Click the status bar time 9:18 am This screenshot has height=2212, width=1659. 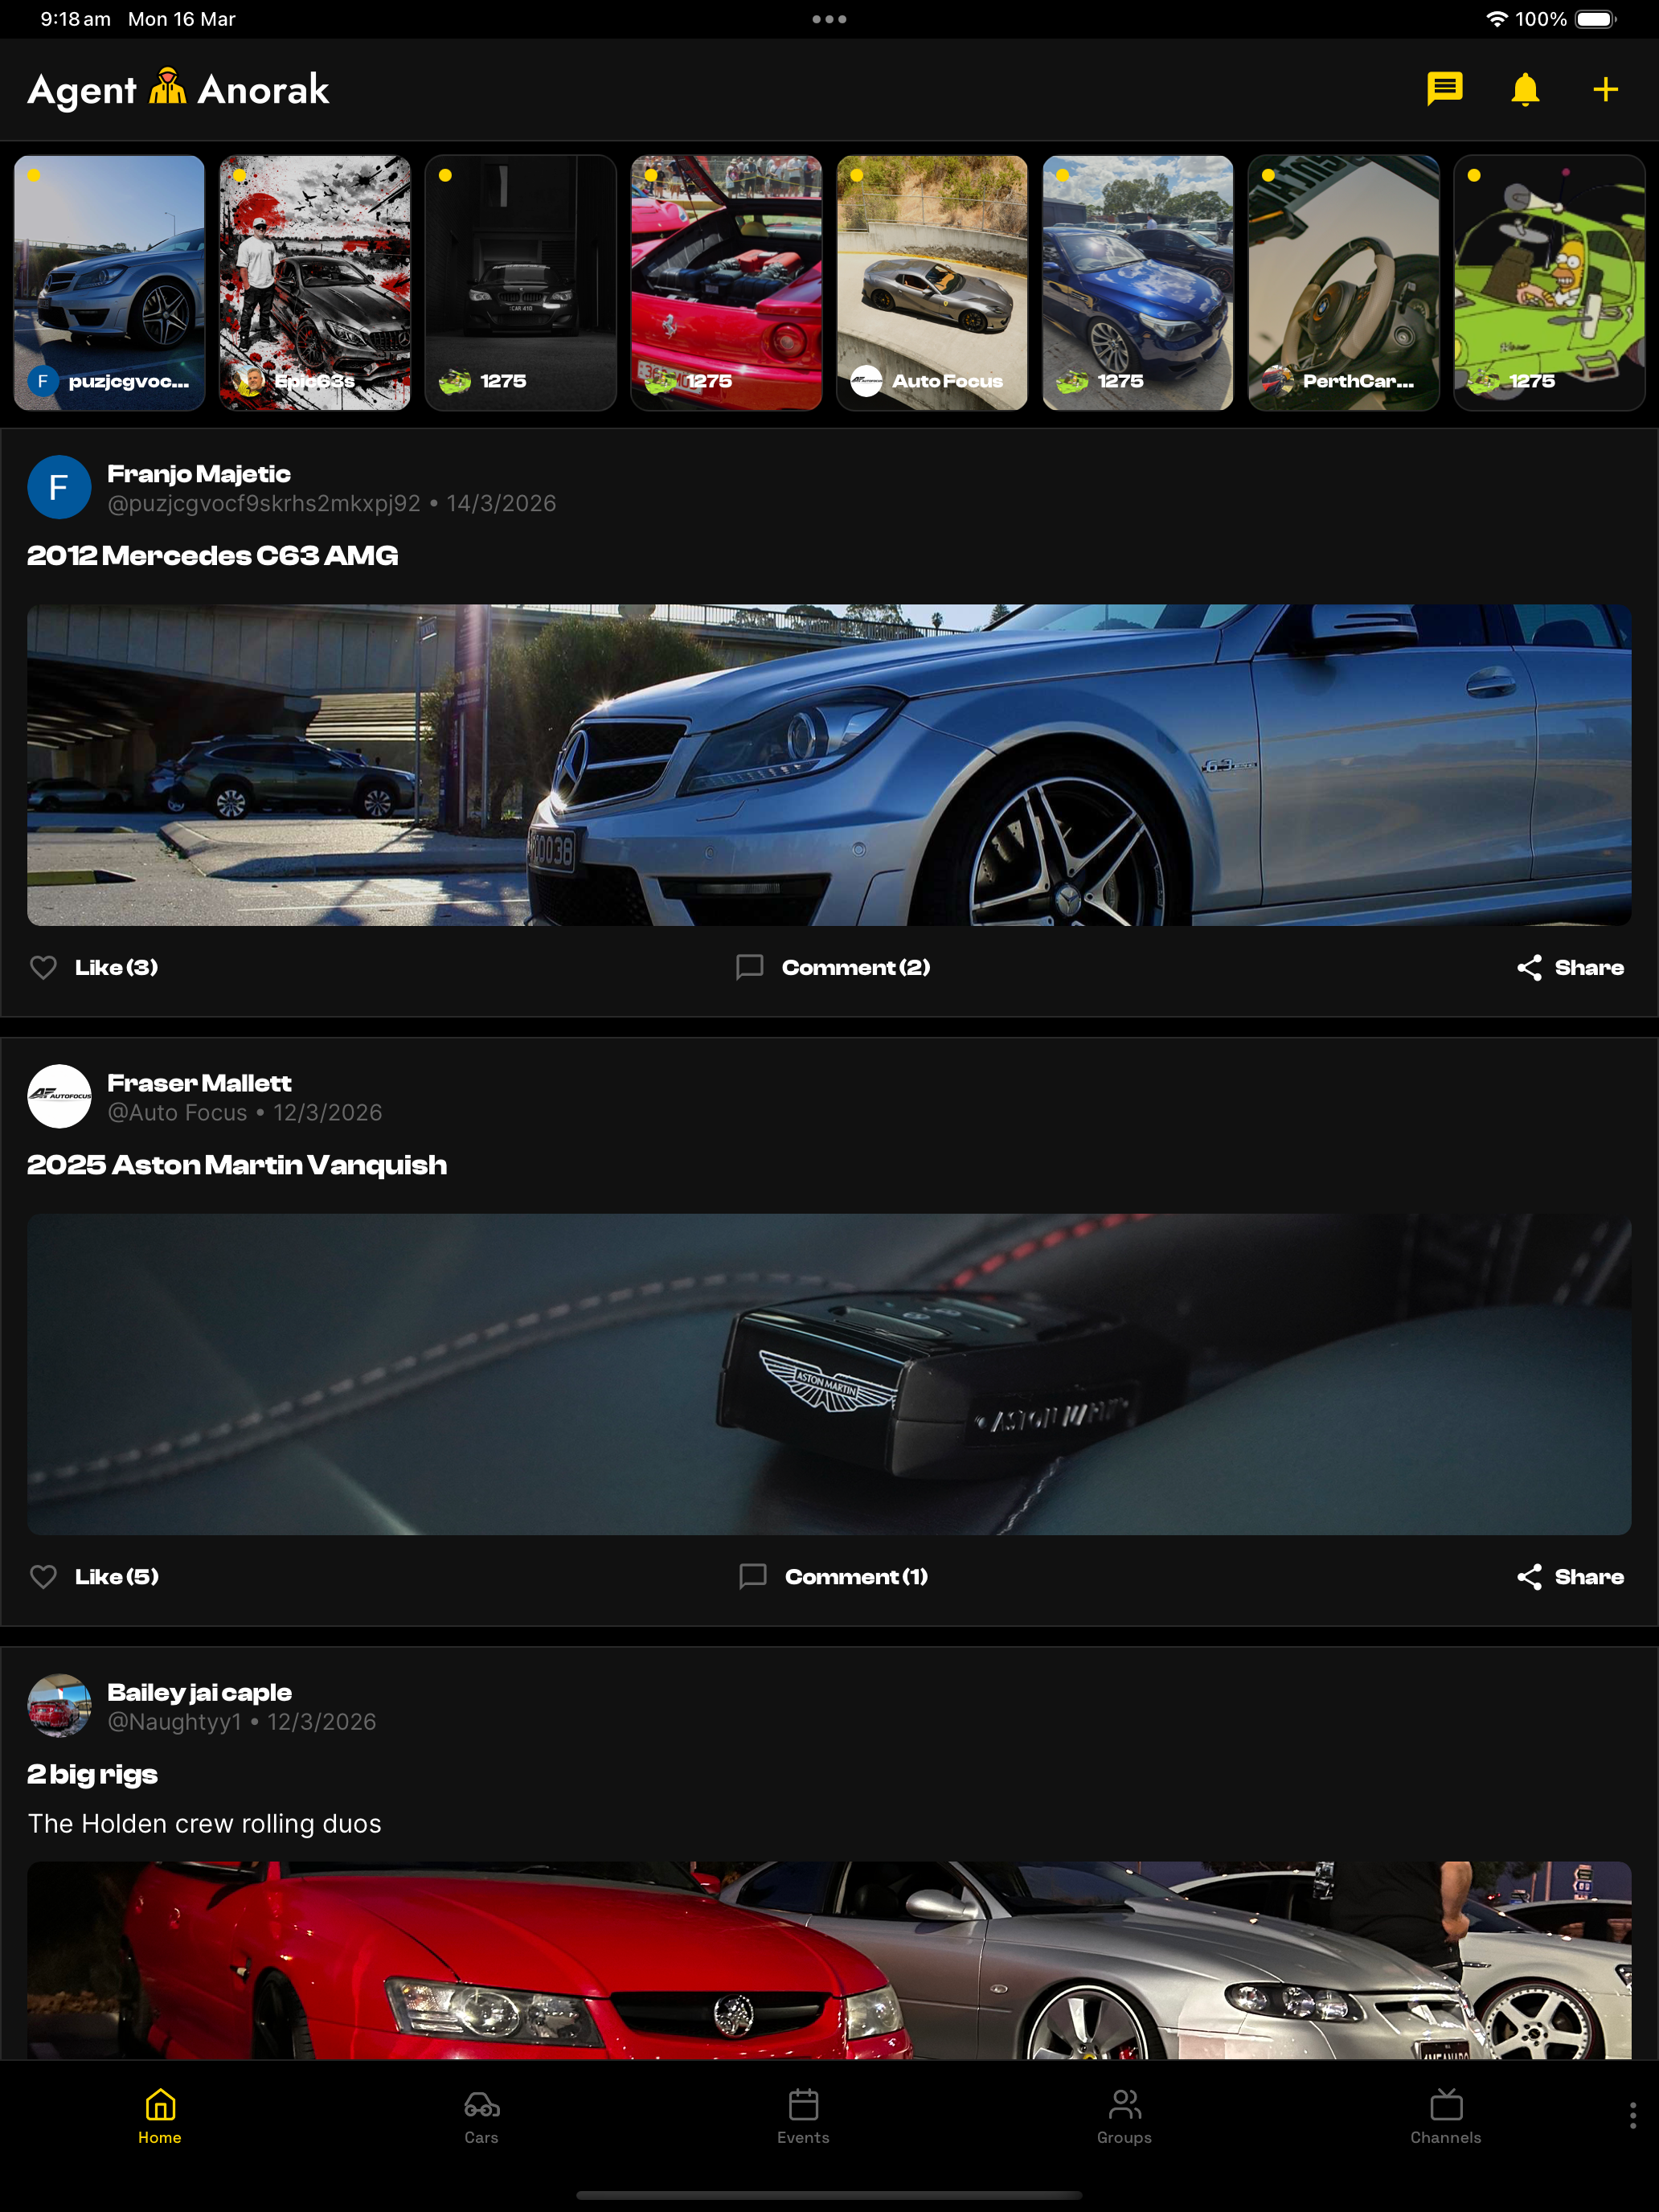pos(75,19)
